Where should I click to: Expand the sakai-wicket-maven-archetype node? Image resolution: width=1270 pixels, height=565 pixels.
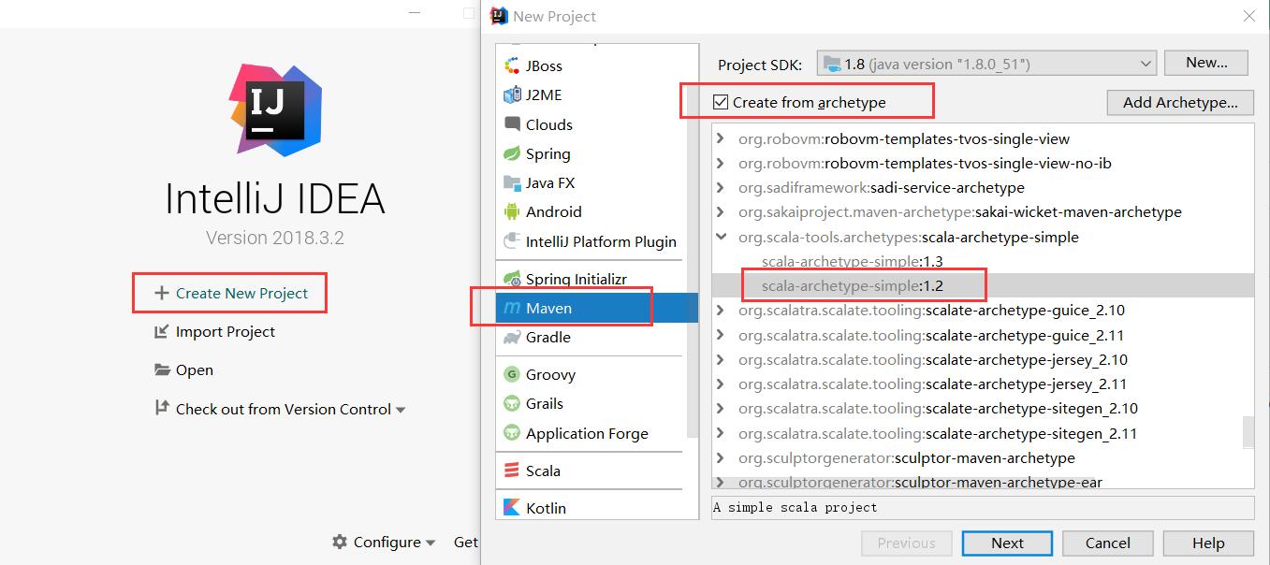721,211
